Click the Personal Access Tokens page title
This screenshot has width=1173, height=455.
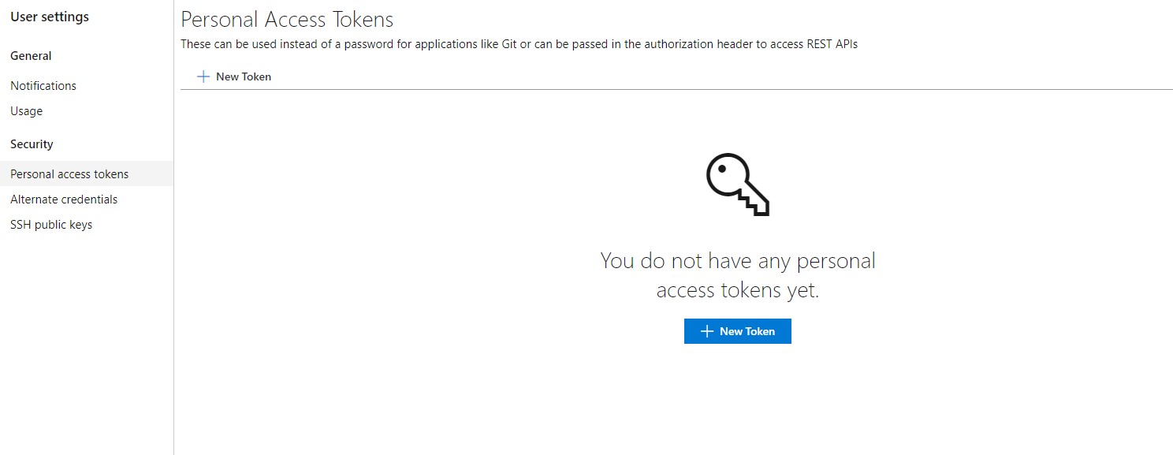point(287,19)
